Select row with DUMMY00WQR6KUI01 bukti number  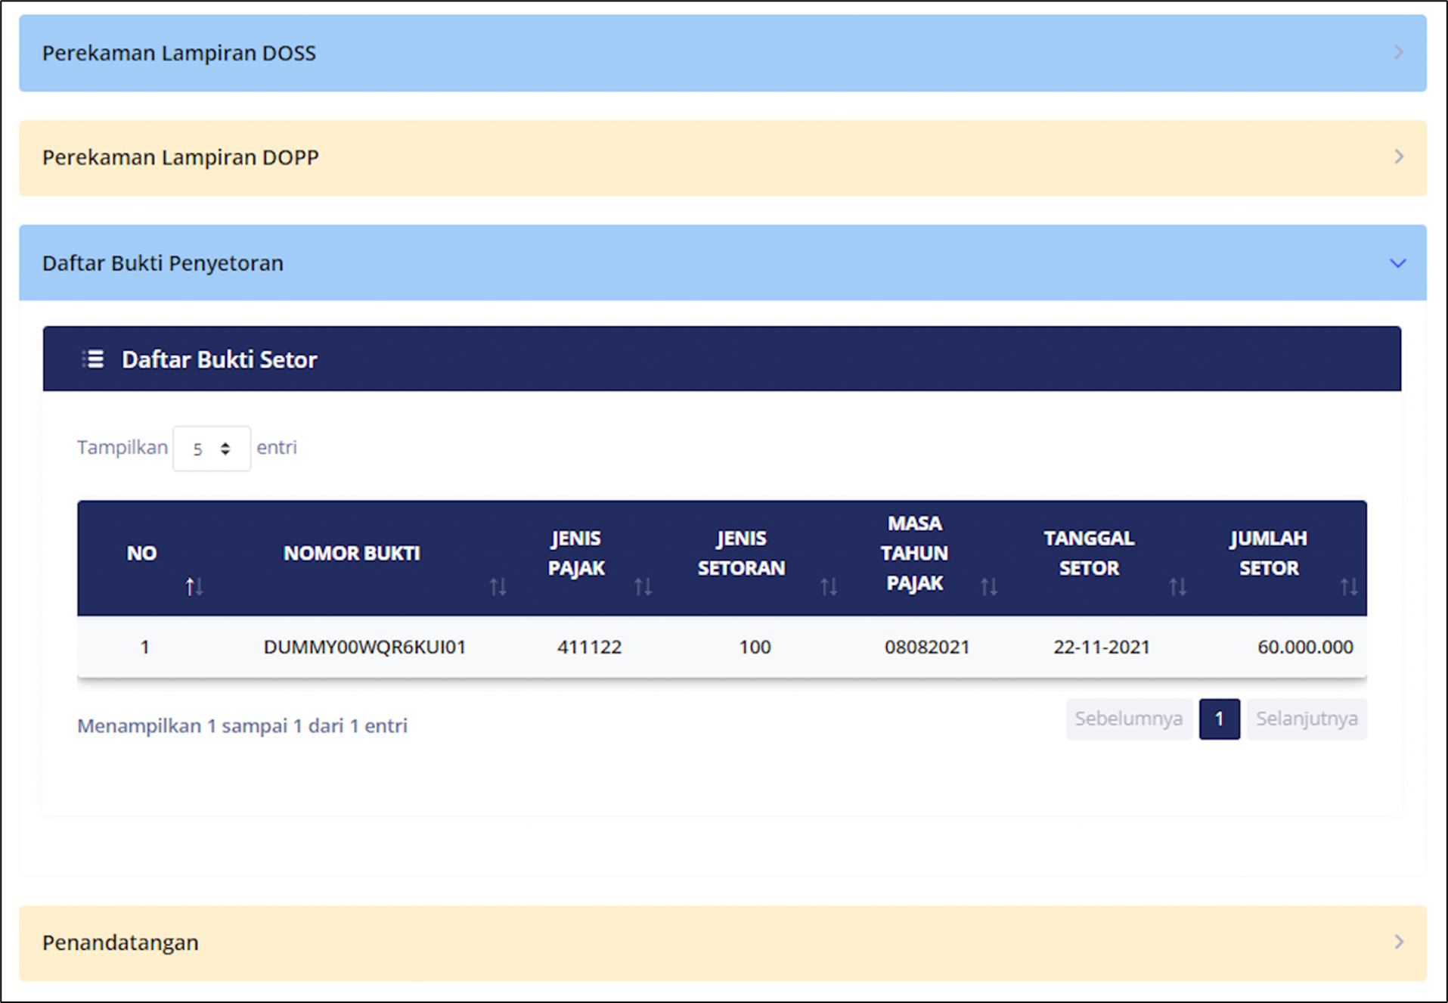364,647
